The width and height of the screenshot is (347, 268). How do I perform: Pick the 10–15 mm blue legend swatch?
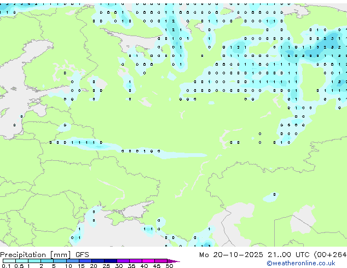point(72,261)
